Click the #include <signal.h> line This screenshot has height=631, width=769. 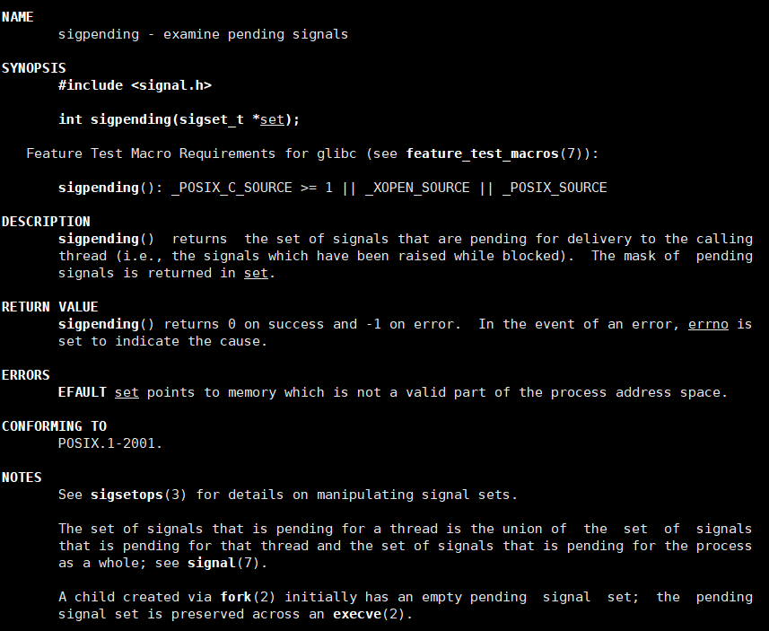coord(135,85)
